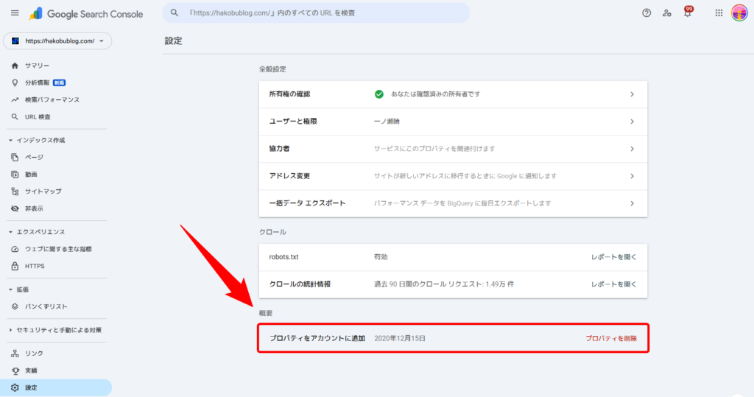Image resolution: width=754 pixels, height=397 pixels.
Task: Open the robots.txt report link
Action: [613, 257]
